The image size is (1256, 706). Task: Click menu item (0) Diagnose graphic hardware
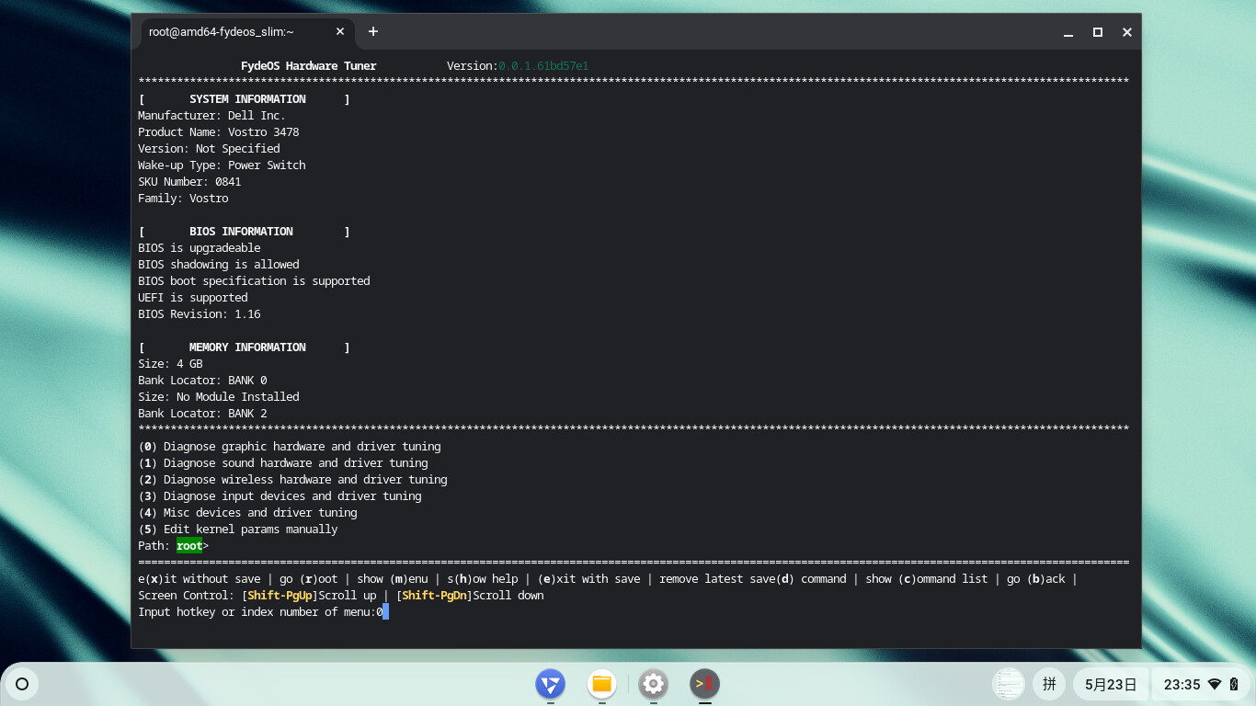click(290, 447)
